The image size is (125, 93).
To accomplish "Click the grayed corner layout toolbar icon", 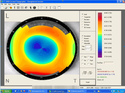I will click(x=42, y=8).
